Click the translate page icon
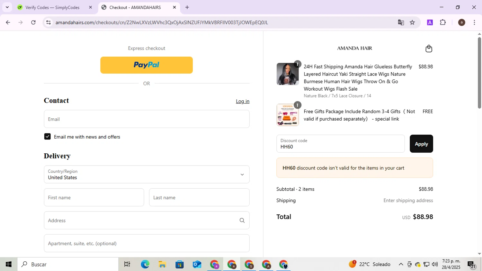 (401, 23)
